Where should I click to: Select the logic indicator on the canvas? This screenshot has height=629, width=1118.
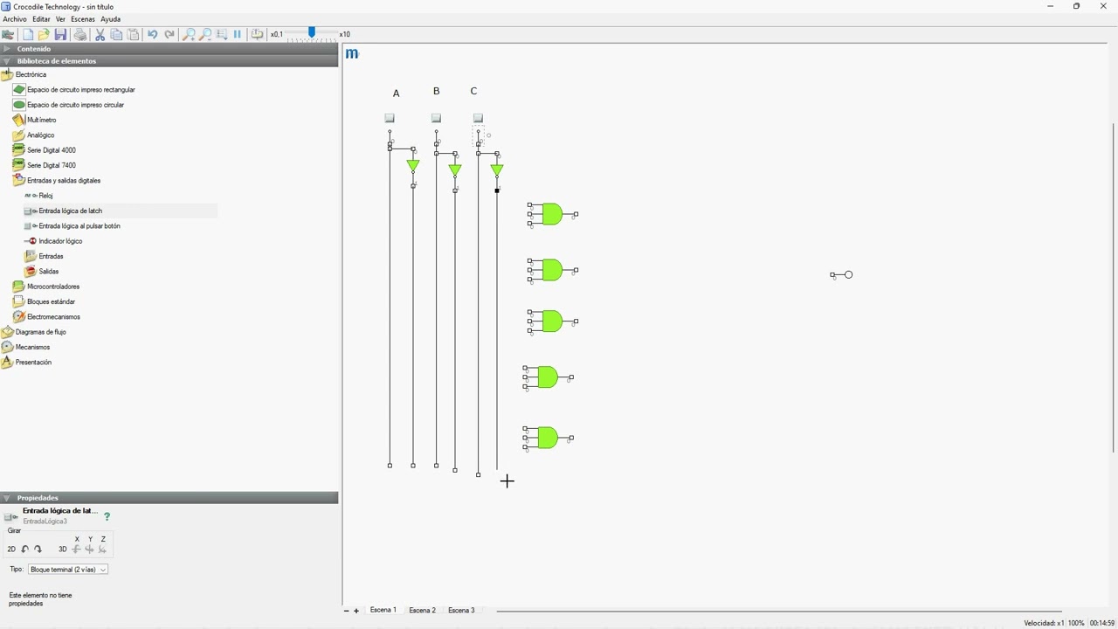coord(842,275)
